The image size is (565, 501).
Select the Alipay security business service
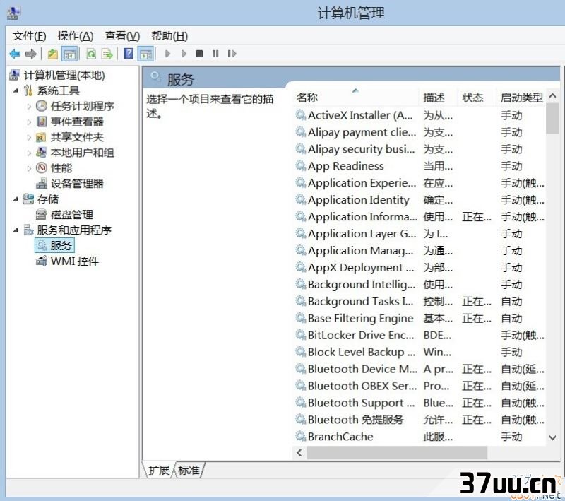coord(420,149)
